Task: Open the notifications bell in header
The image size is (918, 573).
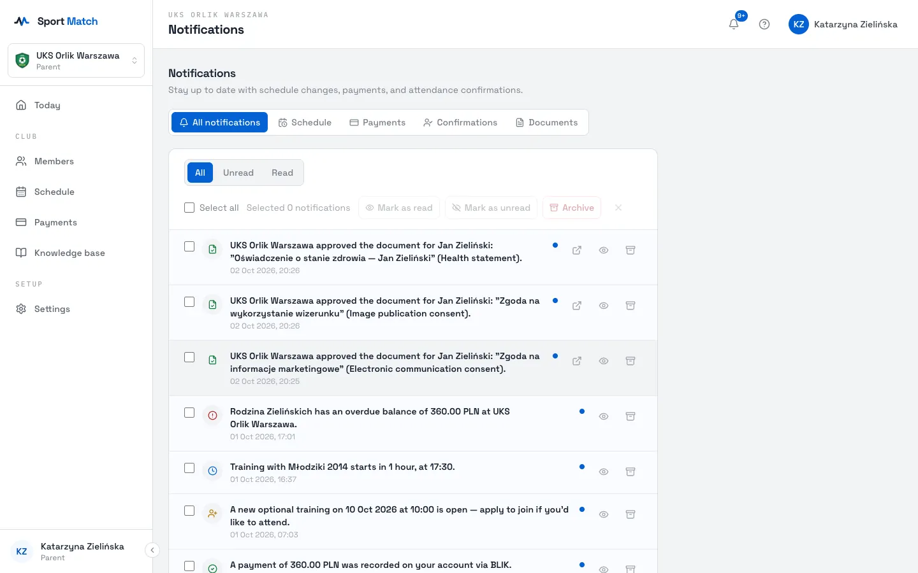Action: (x=734, y=24)
